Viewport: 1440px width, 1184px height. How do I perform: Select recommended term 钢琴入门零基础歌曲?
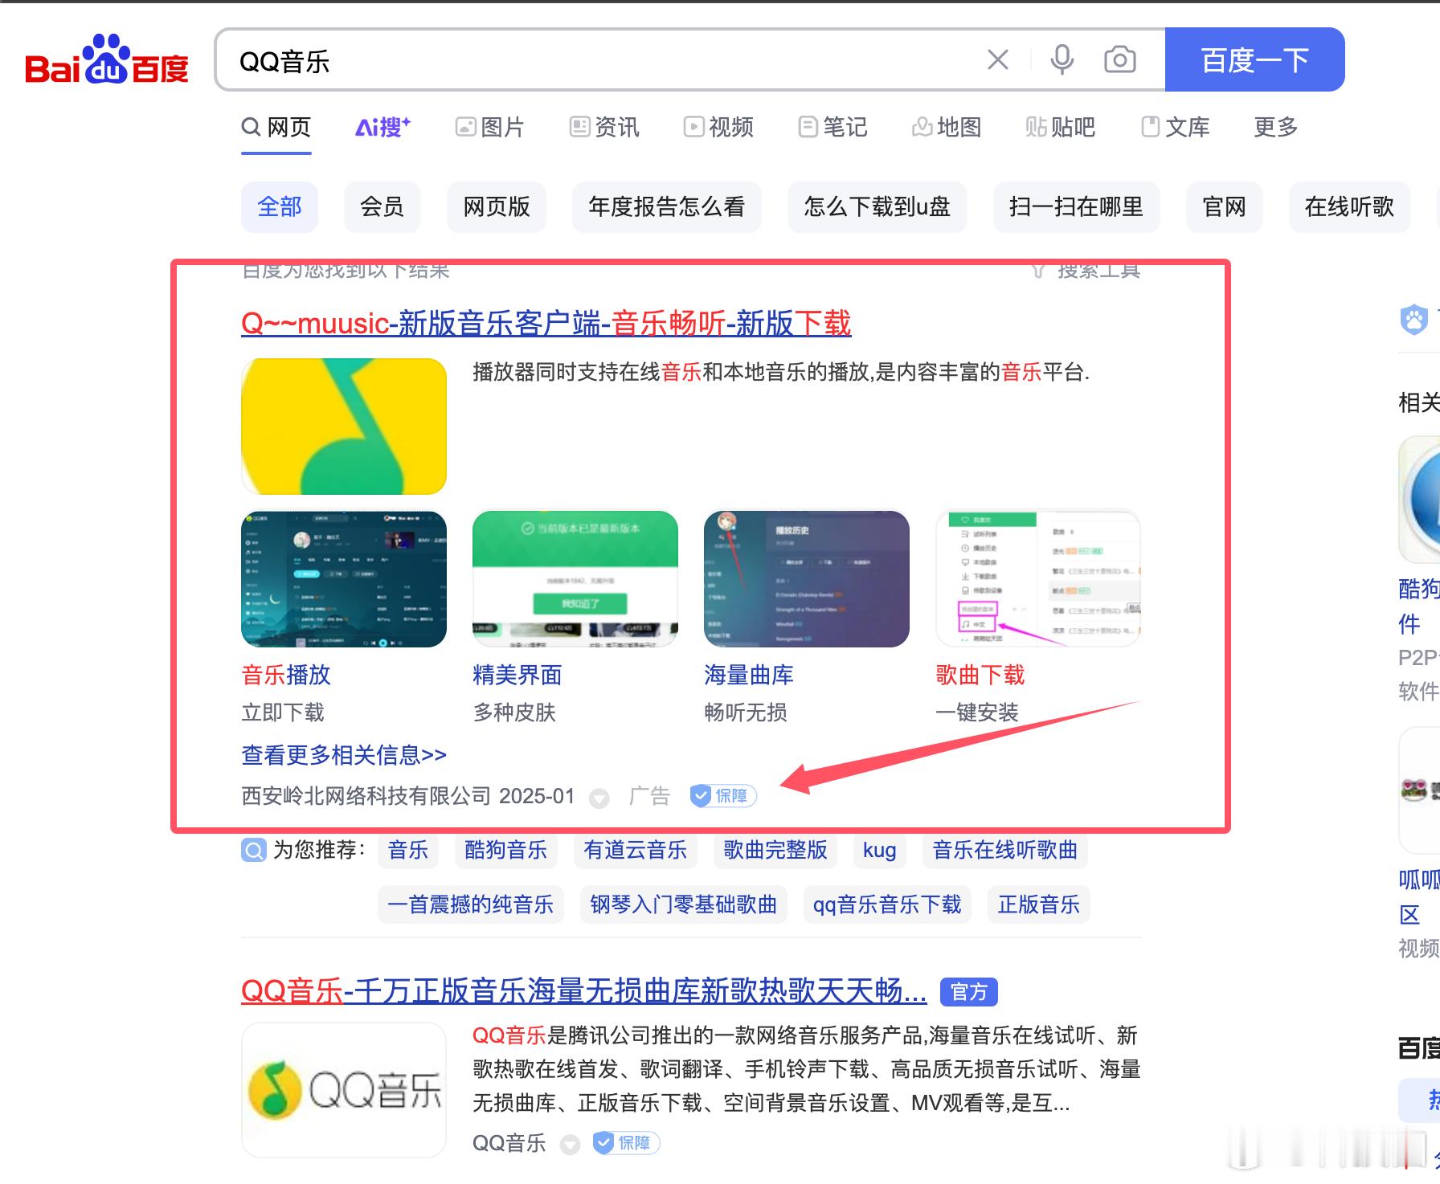coord(684,904)
